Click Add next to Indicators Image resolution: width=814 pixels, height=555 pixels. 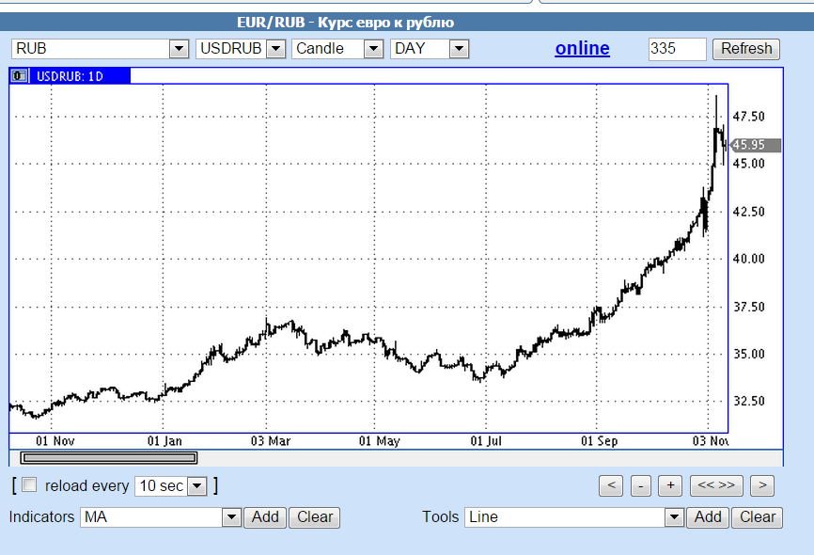(265, 516)
